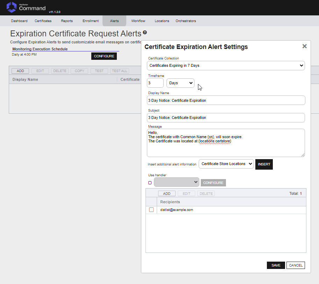
Task: Click the Subject text field
Action: 226,118
